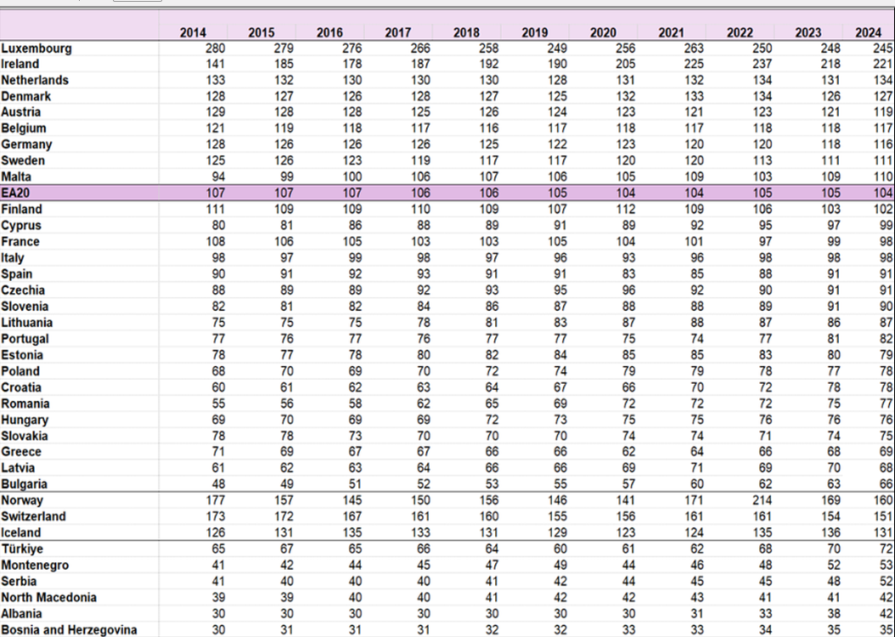895x637 pixels.
Task: Click Norway's 2014 value 177
Action: [x=215, y=500]
